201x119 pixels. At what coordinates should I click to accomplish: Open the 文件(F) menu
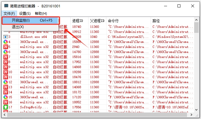[9, 14]
